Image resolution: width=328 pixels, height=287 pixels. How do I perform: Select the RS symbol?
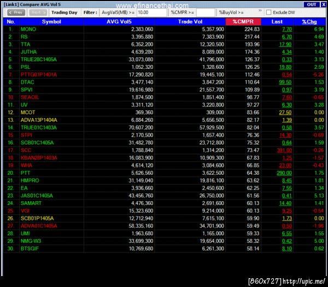pos(24,37)
